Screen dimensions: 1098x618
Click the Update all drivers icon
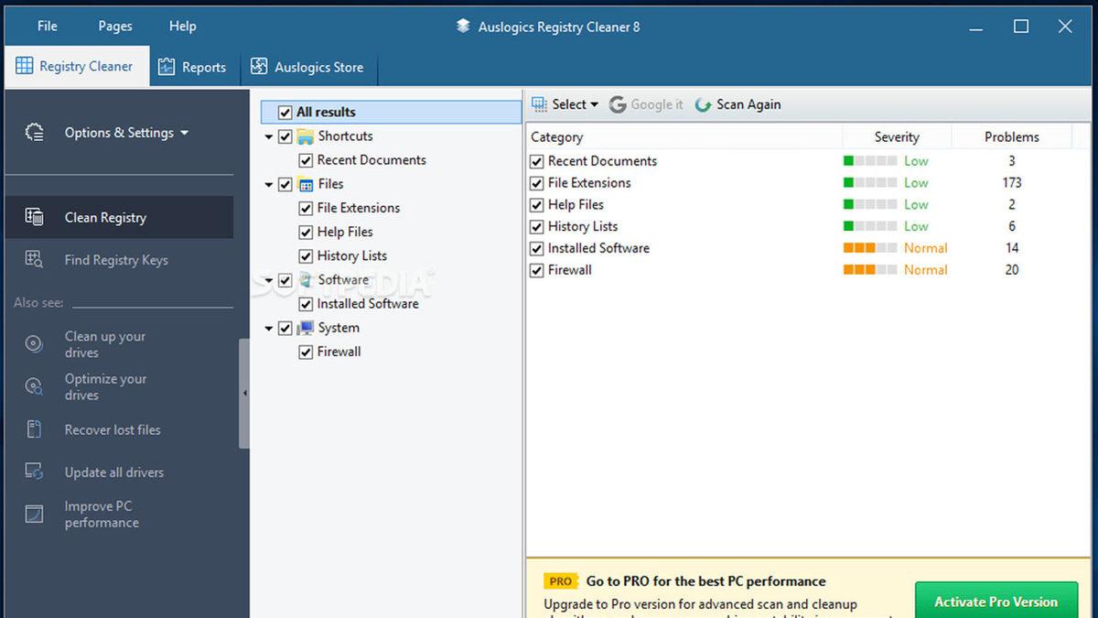(34, 472)
